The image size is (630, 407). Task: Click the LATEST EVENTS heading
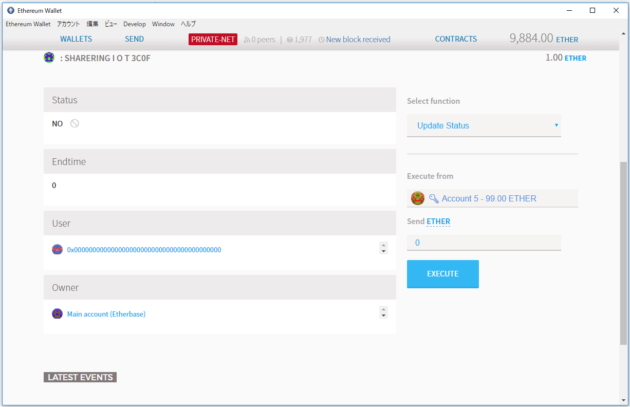(x=80, y=377)
